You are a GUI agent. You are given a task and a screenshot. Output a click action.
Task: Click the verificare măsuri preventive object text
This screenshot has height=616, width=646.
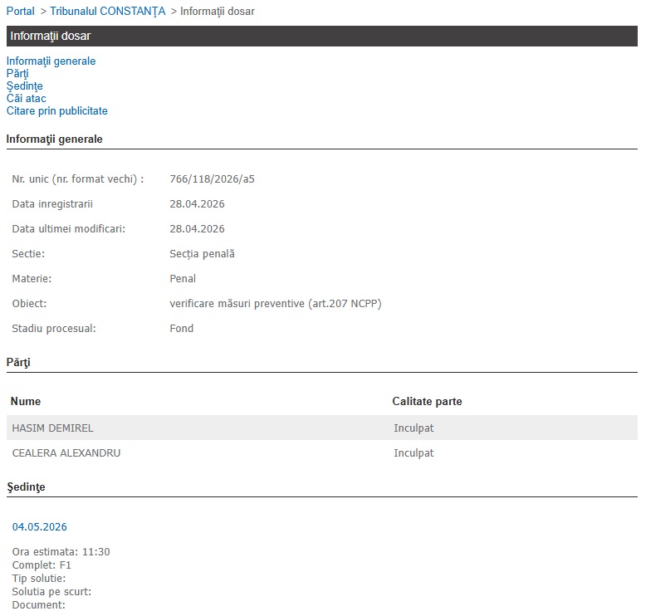click(275, 304)
